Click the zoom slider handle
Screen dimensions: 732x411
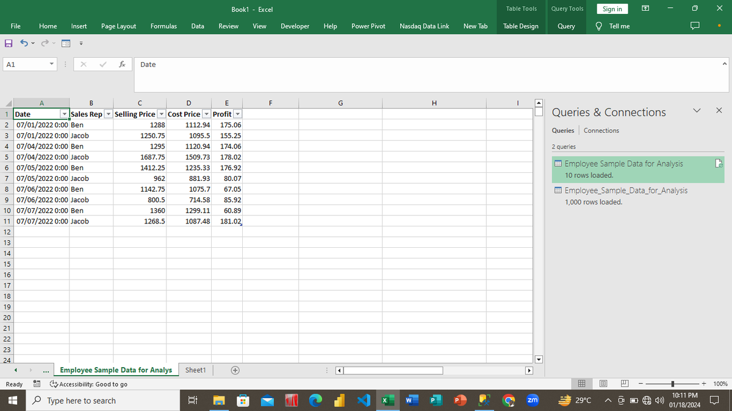(672, 384)
